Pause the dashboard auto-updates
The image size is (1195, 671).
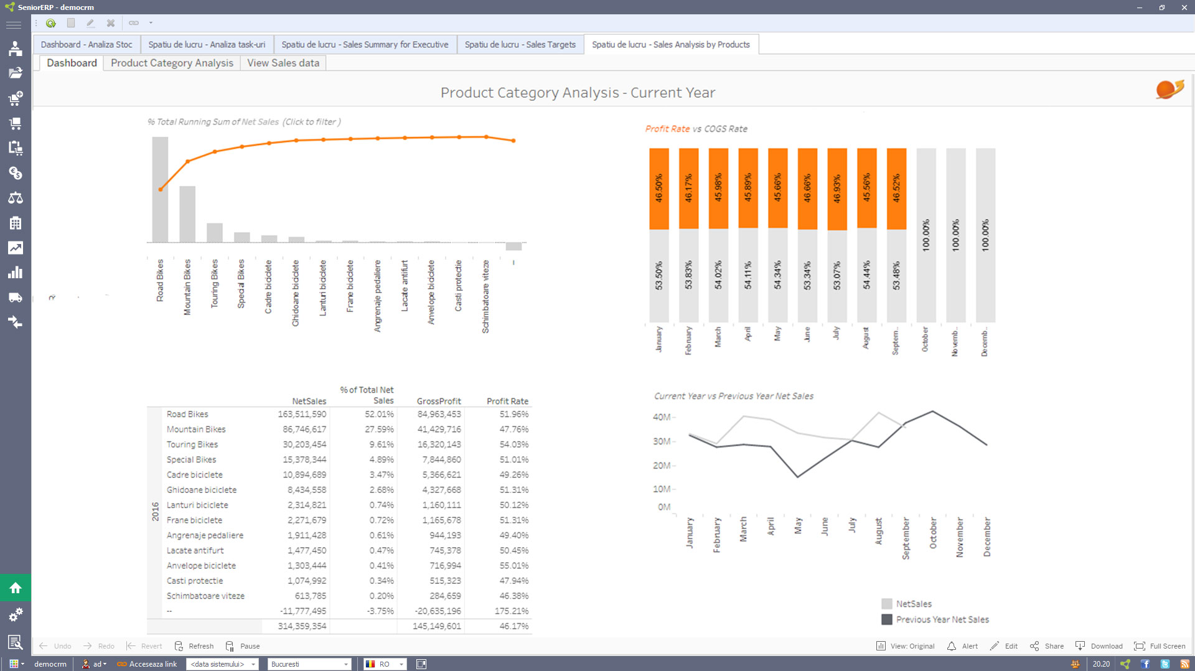coord(243,646)
